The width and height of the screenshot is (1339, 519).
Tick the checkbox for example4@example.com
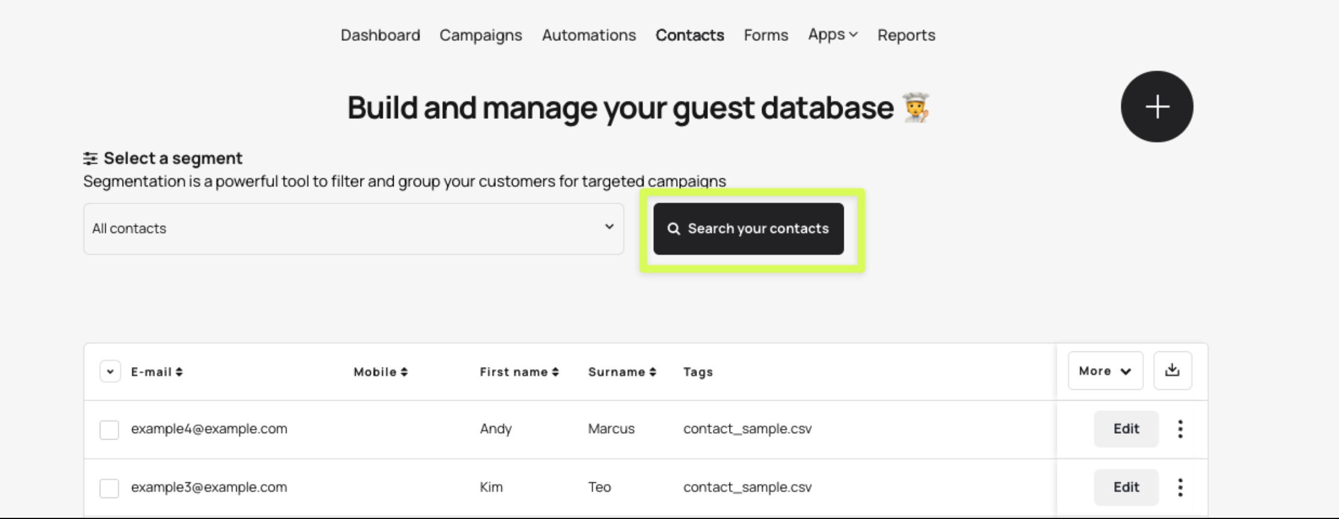pos(109,429)
